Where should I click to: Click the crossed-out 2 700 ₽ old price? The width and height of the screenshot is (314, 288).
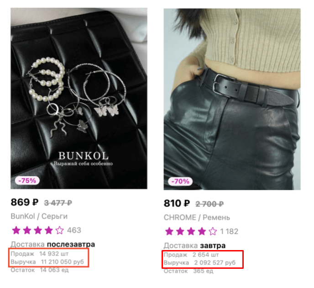click(209, 204)
